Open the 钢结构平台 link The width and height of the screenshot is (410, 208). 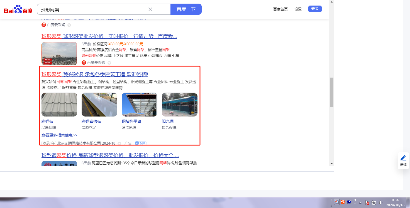131,121
